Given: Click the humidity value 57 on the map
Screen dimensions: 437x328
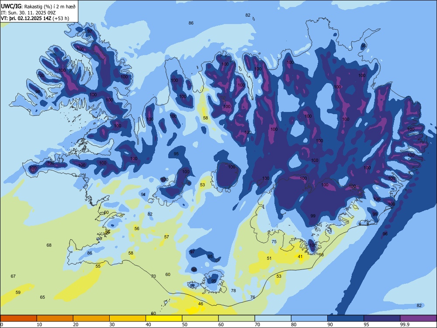Looking at the screenshot, I should coord(166,237).
